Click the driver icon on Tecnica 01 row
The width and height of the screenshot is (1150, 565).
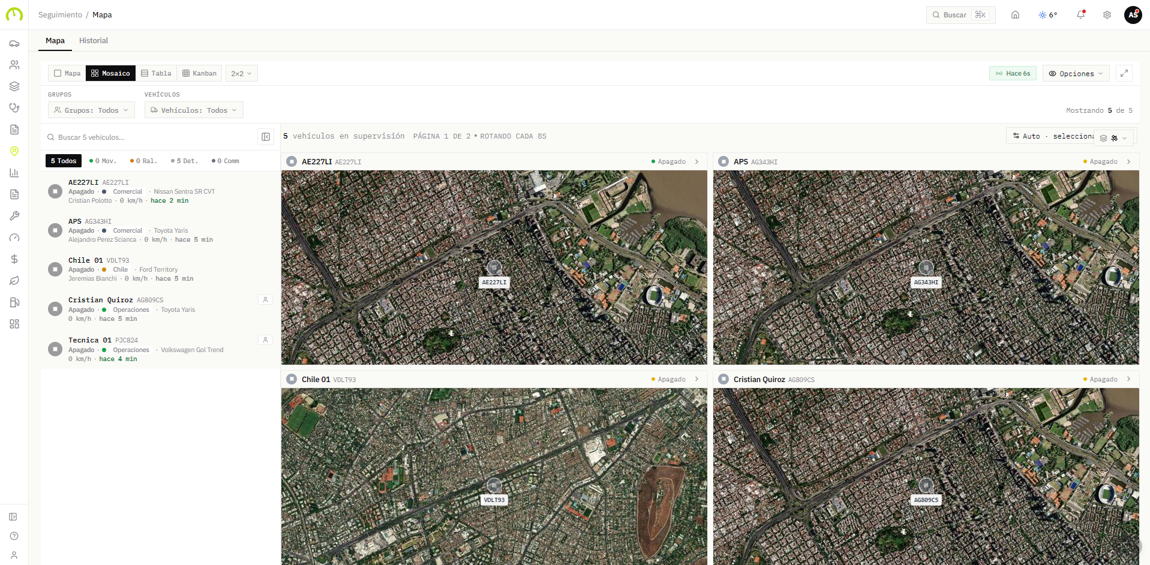click(x=265, y=339)
